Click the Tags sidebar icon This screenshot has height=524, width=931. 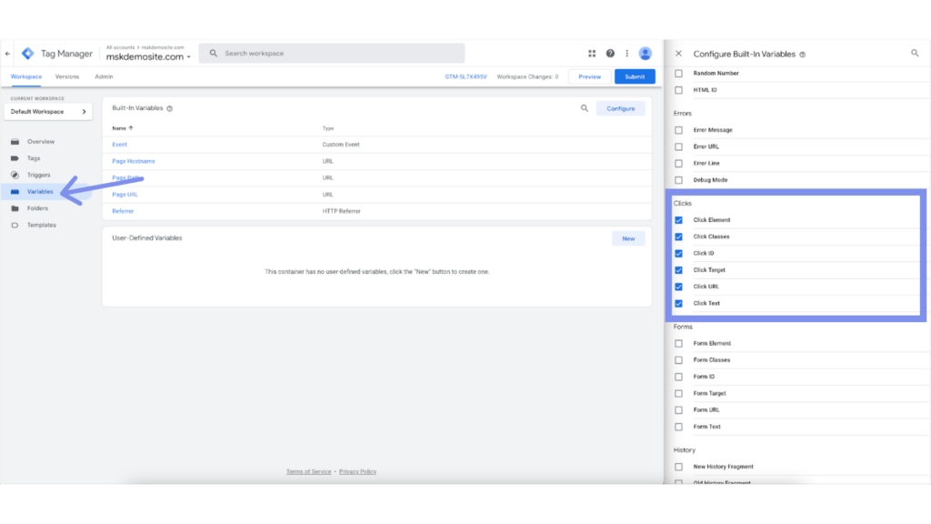(15, 158)
